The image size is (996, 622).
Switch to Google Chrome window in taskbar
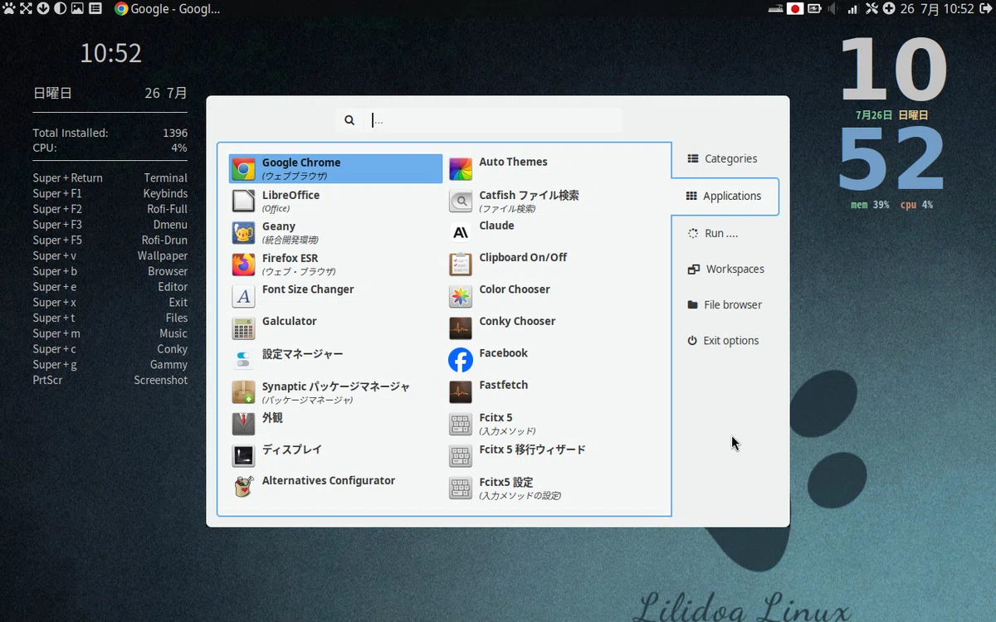[168, 9]
